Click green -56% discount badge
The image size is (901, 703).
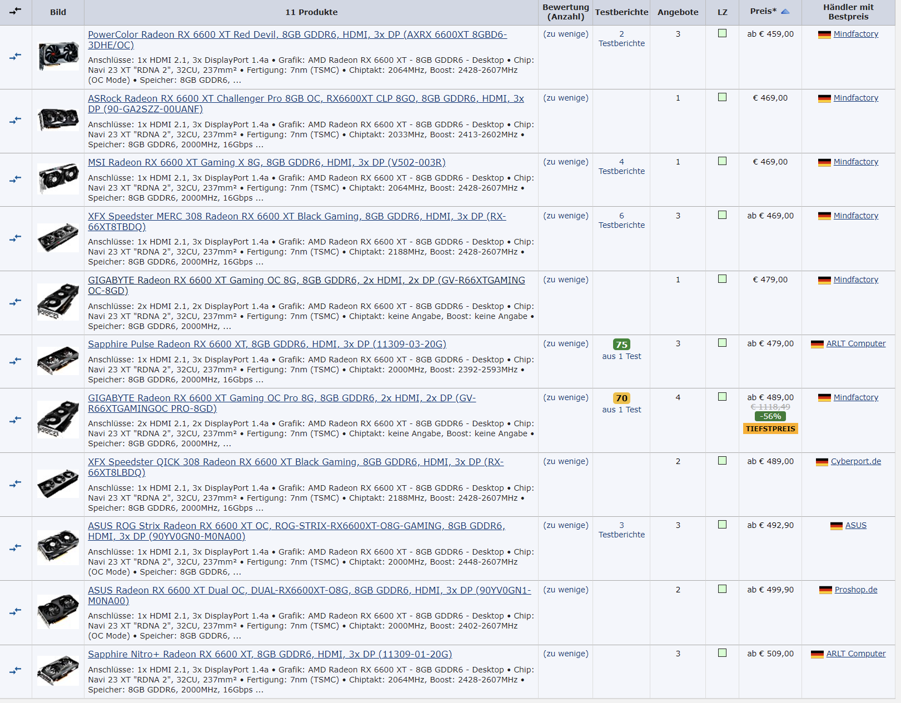click(770, 416)
